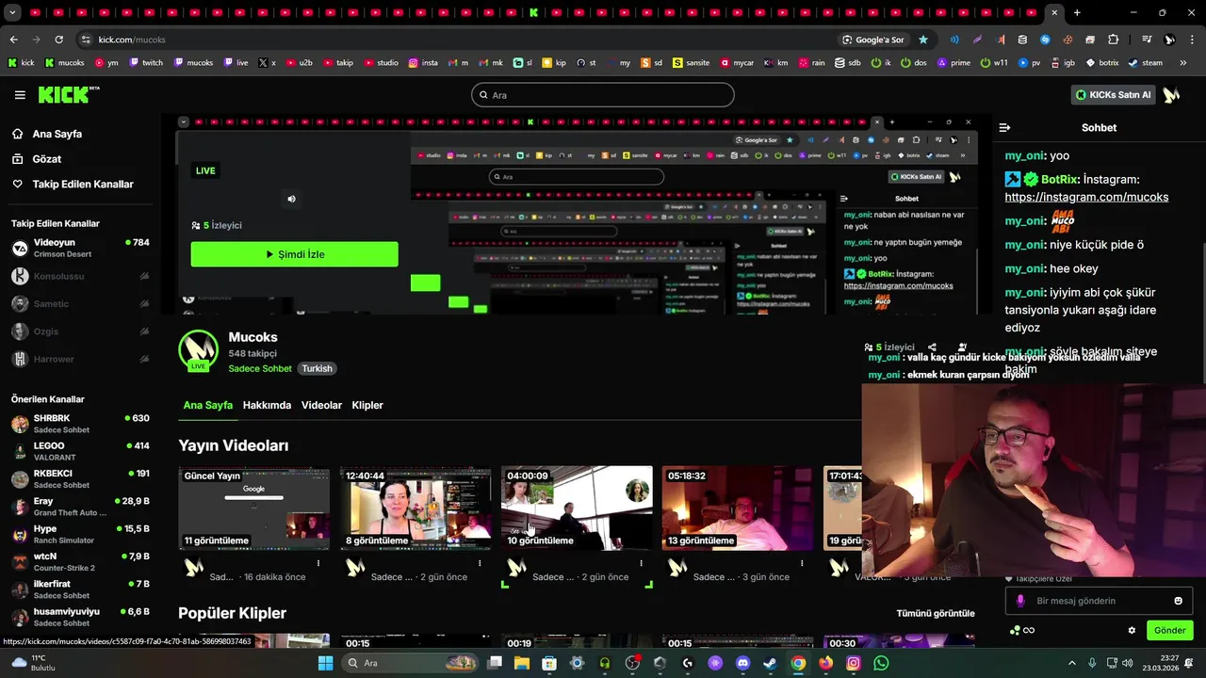Unmute the stream preview speaker icon
This screenshot has height=678, width=1206.
(x=291, y=199)
